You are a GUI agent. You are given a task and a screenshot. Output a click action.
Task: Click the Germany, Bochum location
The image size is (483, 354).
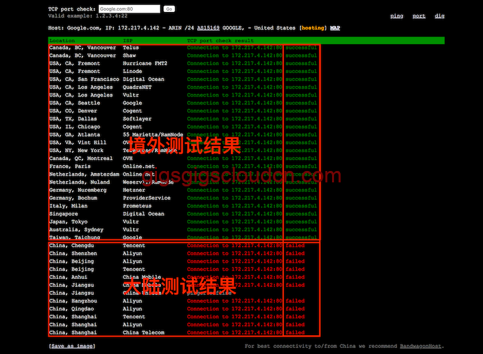click(x=73, y=198)
